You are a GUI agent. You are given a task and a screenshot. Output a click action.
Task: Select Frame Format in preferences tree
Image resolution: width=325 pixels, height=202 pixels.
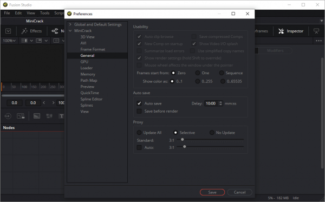[93, 49]
